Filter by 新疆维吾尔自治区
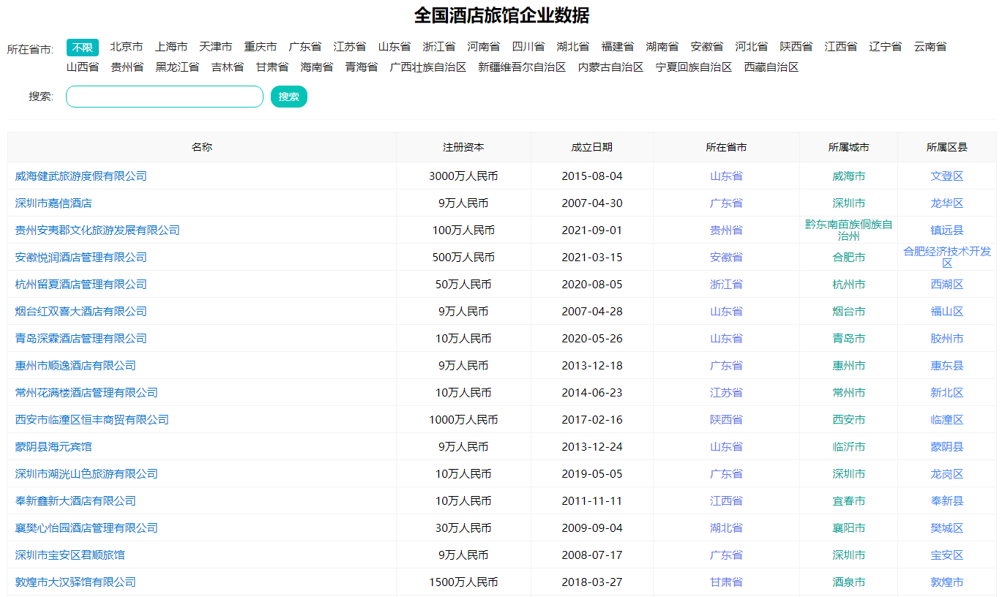 point(523,67)
